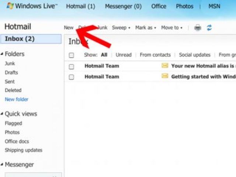Open the Sweep dropdown menu

(x=121, y=28)
